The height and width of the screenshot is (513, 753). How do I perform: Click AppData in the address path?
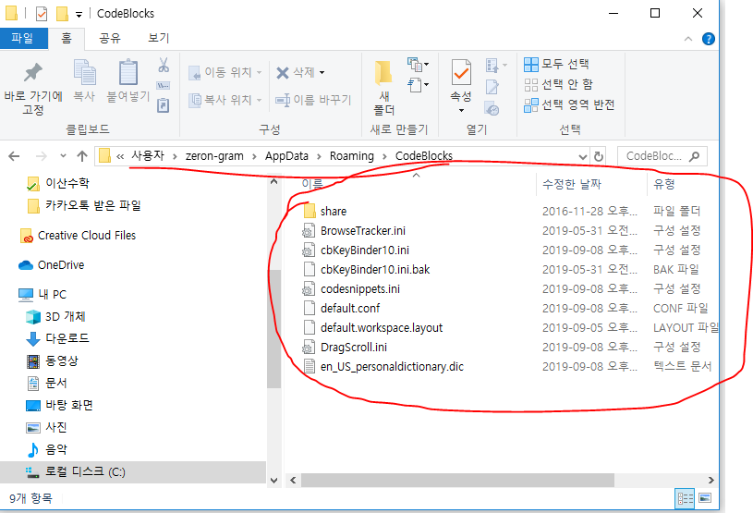[286, 155]
